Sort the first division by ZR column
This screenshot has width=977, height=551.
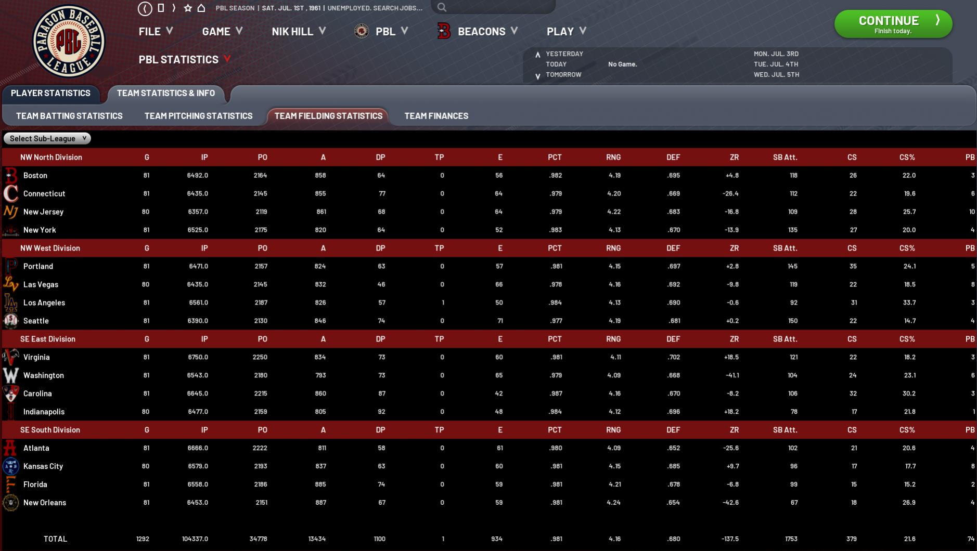click(x=734, y=158)
